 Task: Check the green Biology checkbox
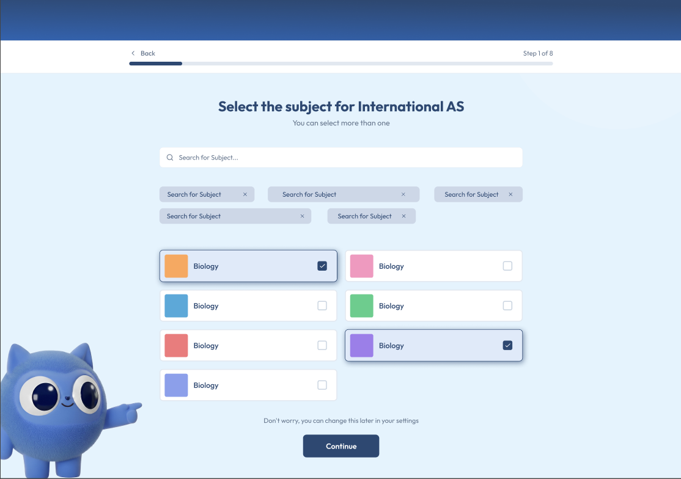click(507, 305)
